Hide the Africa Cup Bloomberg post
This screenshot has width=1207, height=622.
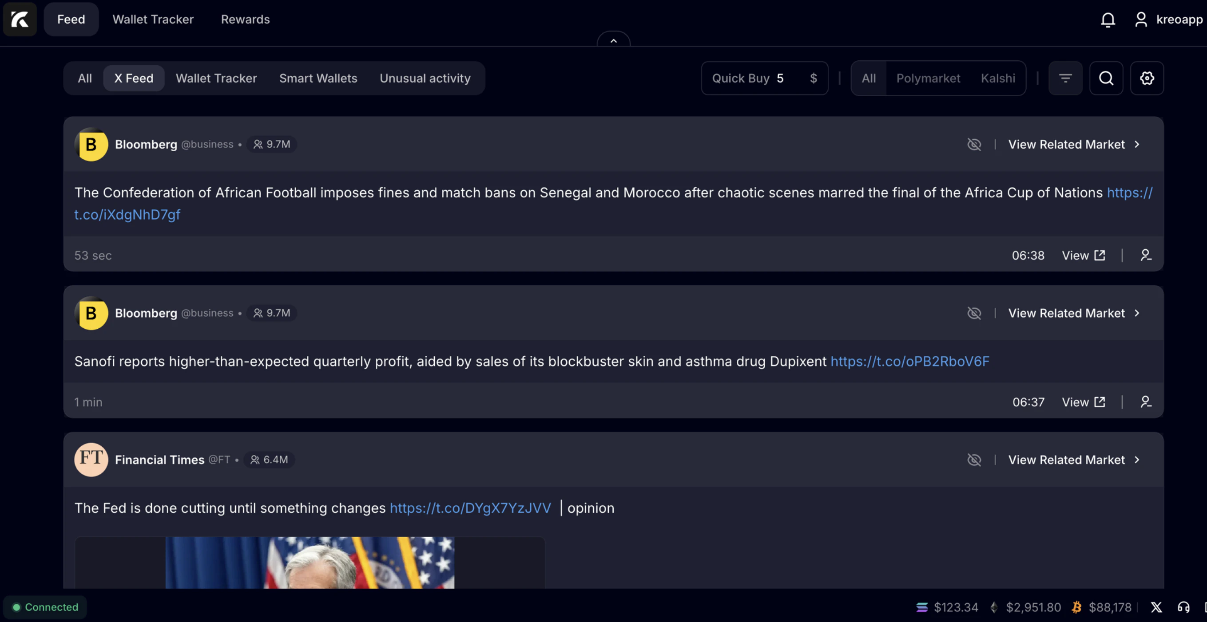click(974, 144)
